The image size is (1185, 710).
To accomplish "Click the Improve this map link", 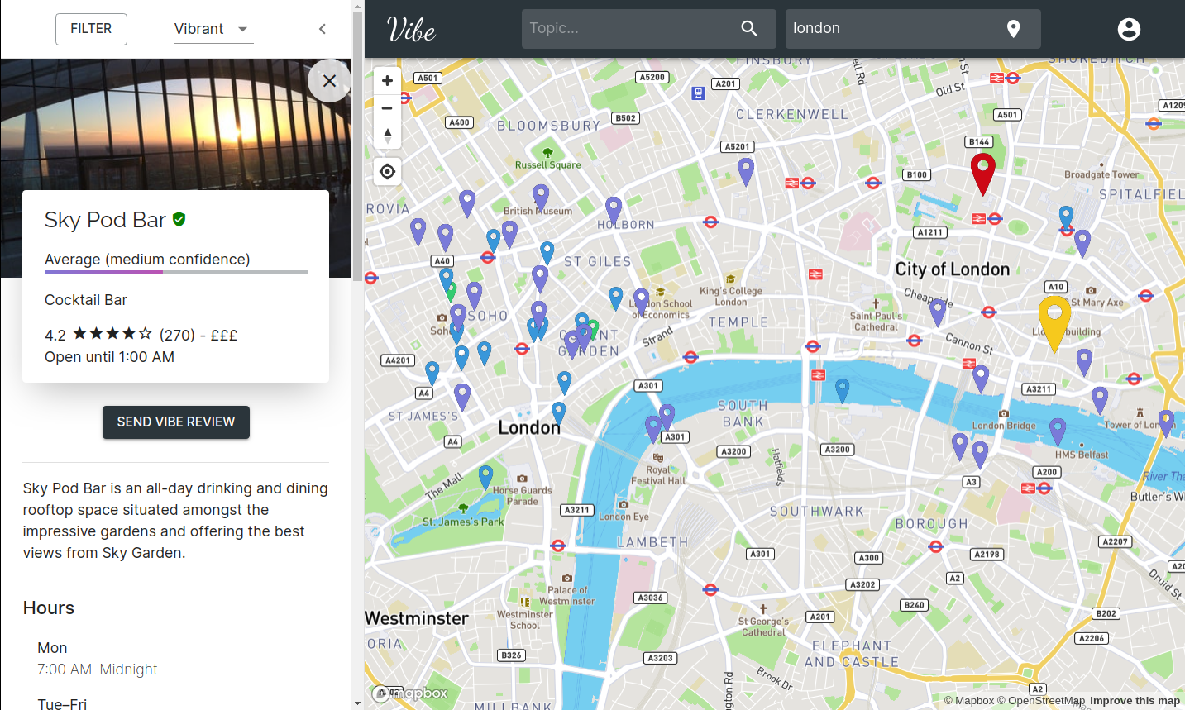I will 1135,701.
